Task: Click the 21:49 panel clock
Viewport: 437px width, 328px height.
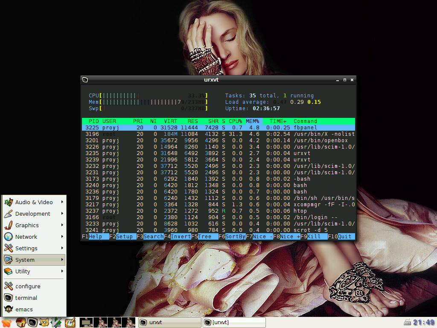Action: click(424, 322)
